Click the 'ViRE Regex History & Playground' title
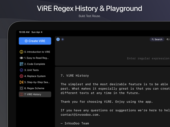Image resolution: width=170 pixels, height=127 pixels. [90, 8]
